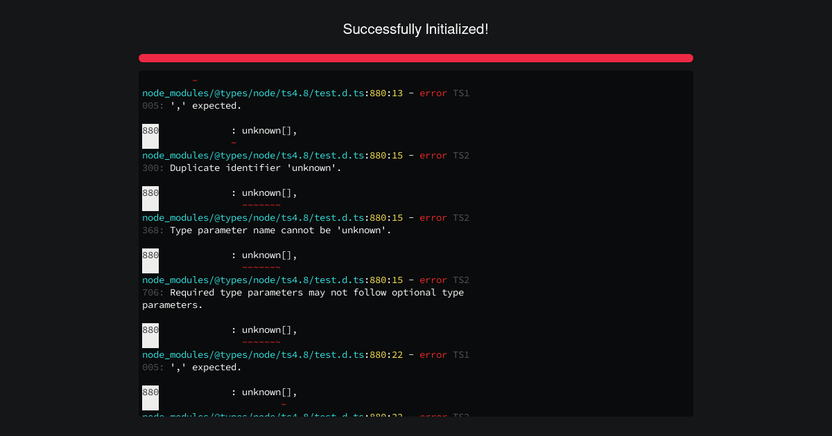Click the "005: ',' expected." line below the 880:22 path
Image resolution: width=832 pixels, height=436 pixels.
[x=192, y=367]
